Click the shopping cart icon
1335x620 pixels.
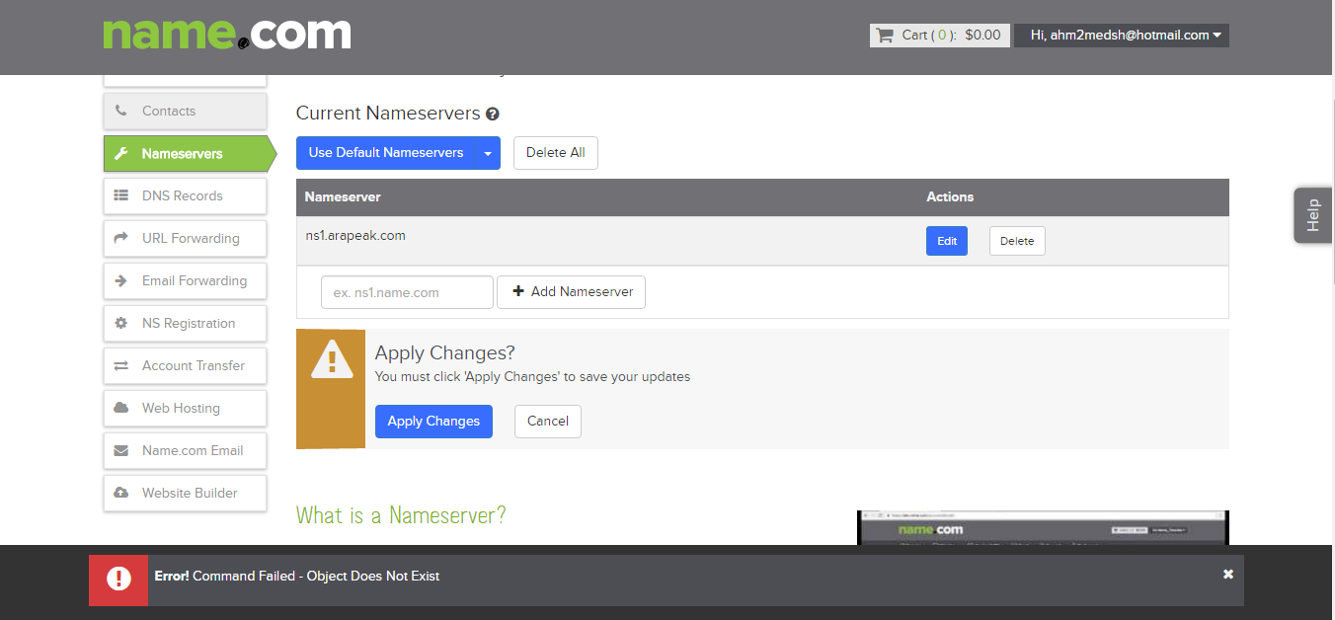tap(884, 36)
